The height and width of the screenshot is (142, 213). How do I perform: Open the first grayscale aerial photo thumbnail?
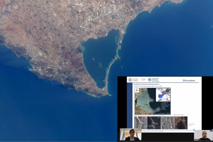coord(141,123)
